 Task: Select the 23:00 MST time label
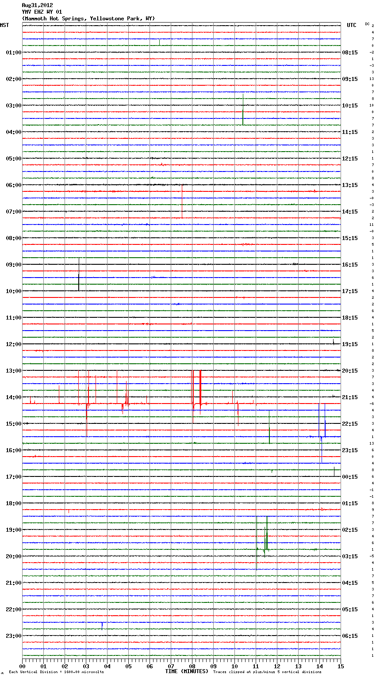pos(13,636)
